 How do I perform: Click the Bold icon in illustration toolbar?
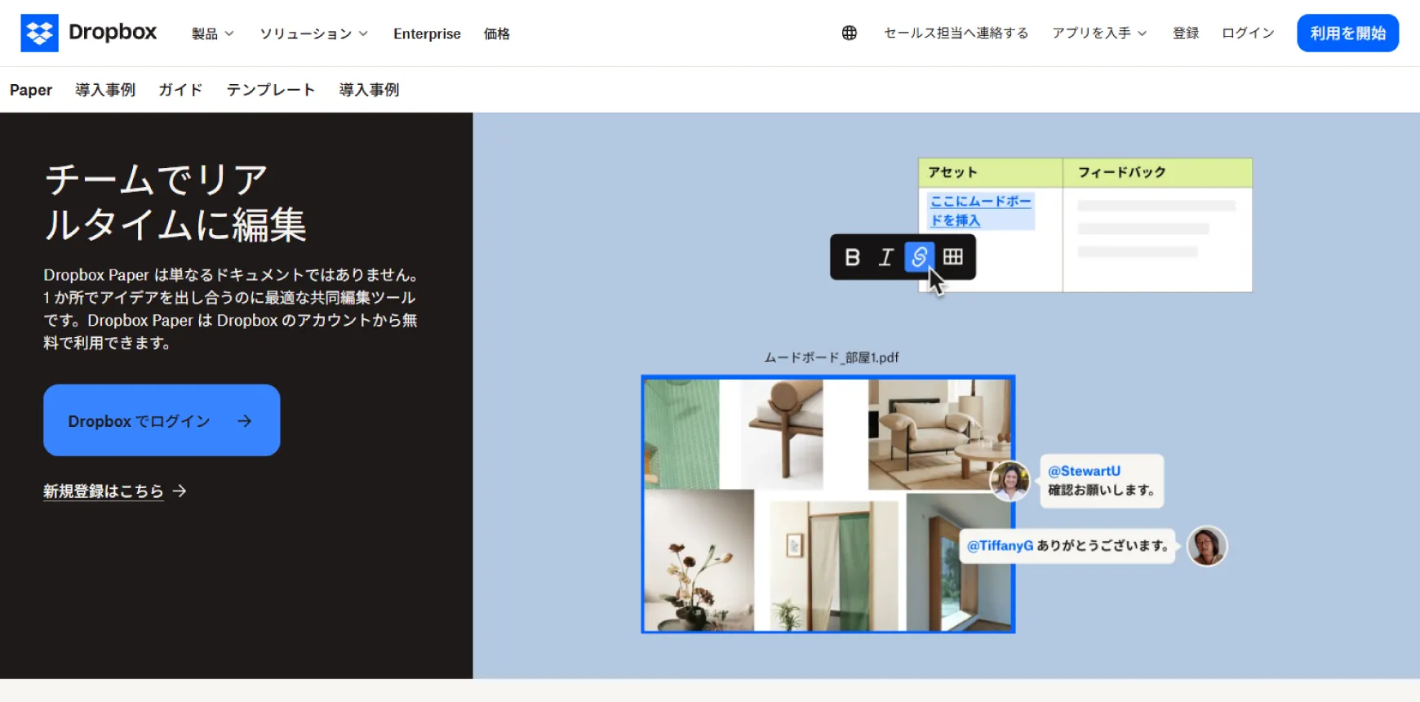coord(852,257)
